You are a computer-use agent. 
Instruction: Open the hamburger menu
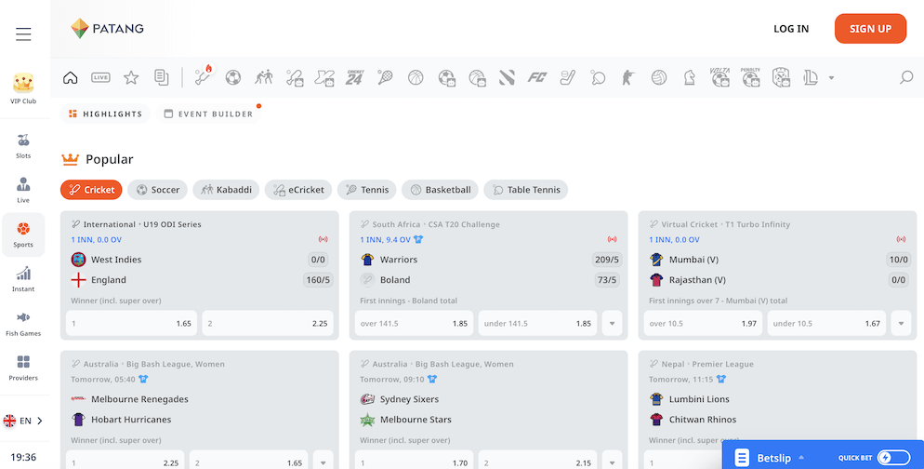tap(23, 34)
